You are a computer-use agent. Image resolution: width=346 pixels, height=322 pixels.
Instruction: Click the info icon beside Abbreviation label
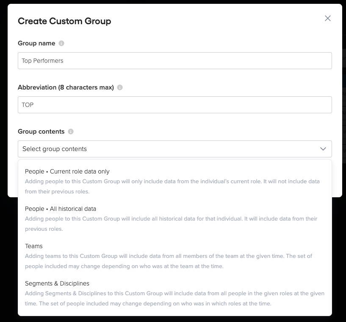pos(120,87)
